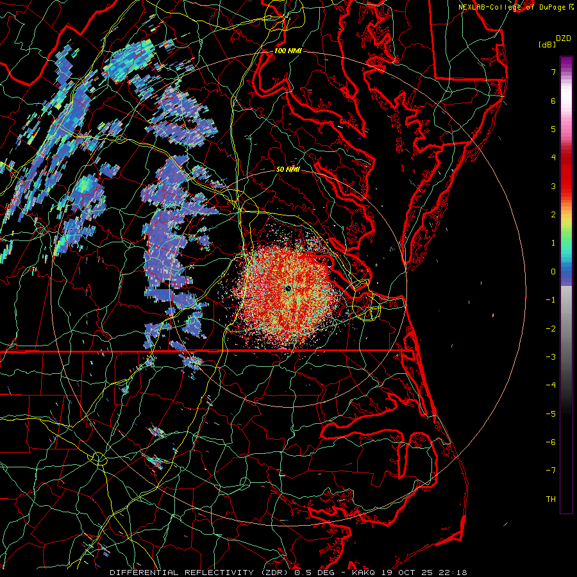Image resolution: width=577 pixels, height=577 pixels.
Task: Click the 0 value on color scale
Action: click(553, 272)
